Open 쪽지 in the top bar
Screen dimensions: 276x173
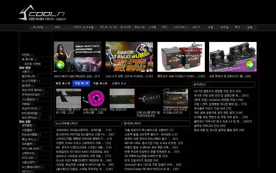[x=237, y=27]
